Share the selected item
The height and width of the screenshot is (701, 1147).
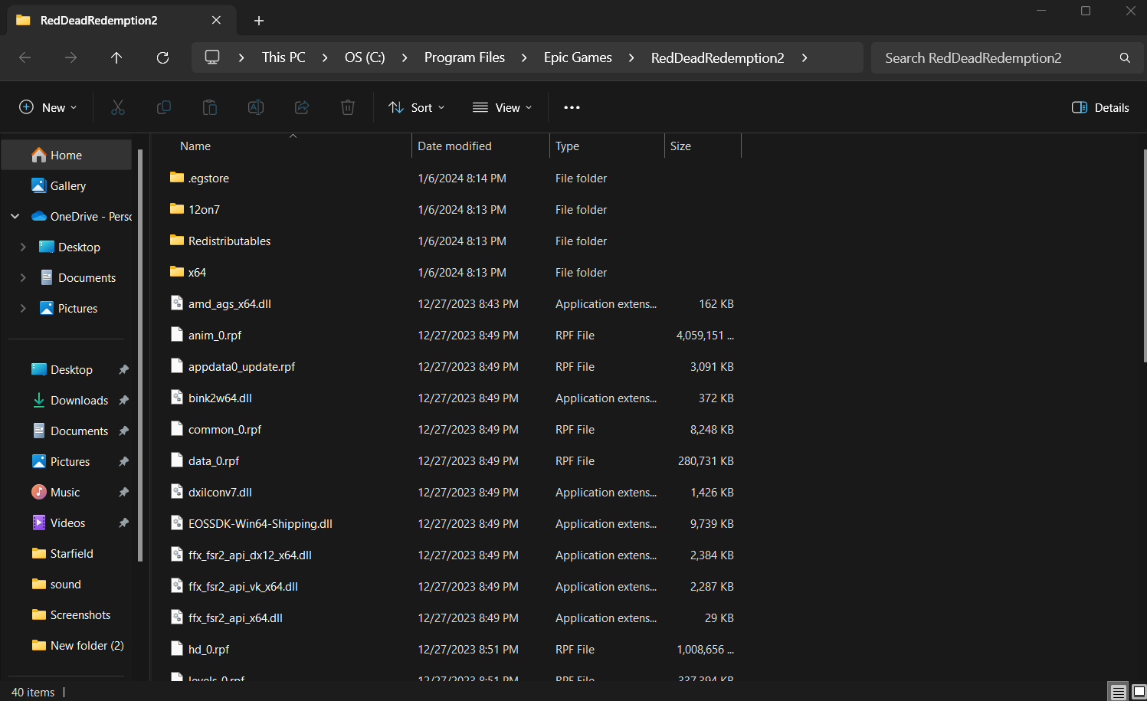302,107
